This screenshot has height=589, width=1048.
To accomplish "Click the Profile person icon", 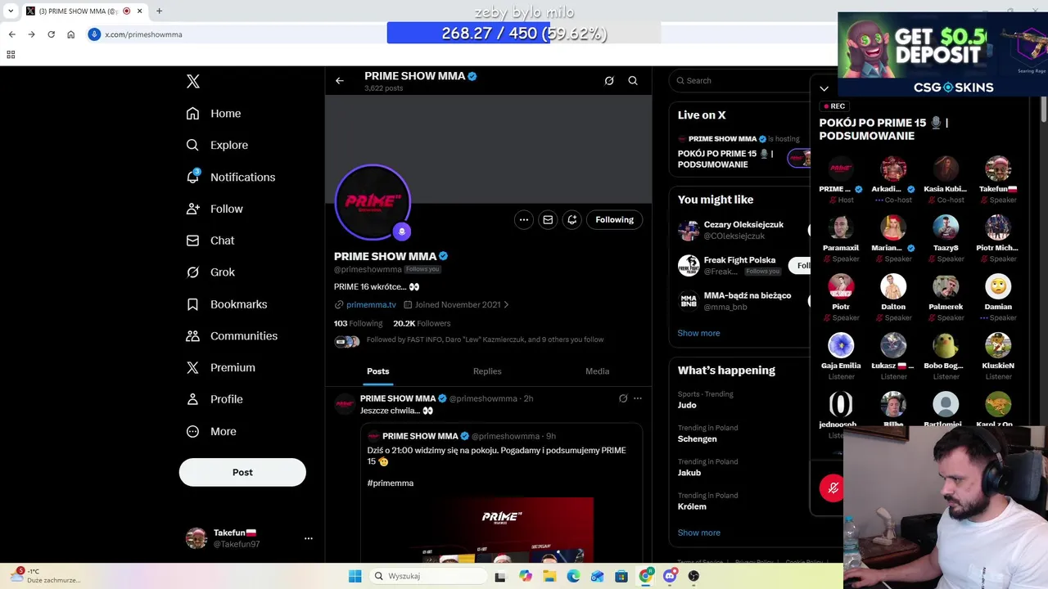I will tap(192, 399).
